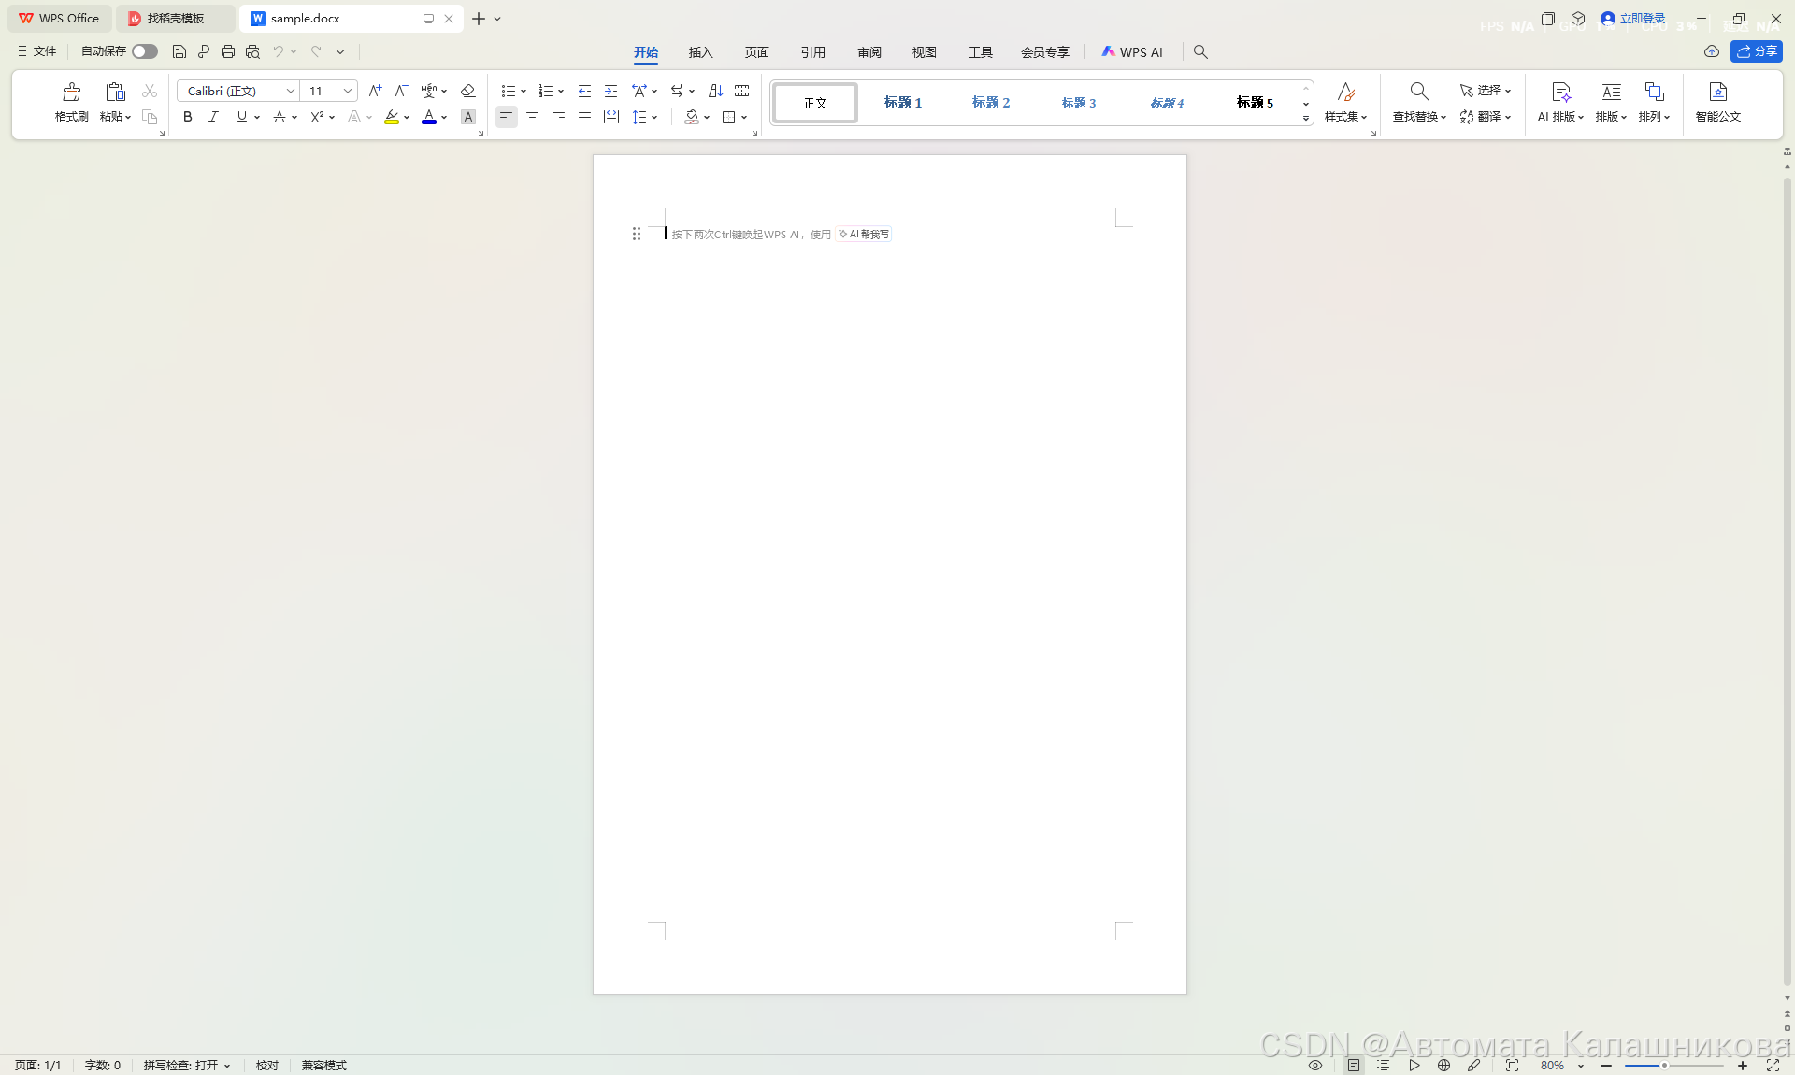The height and width of the screenshot is (1075, 1795).
Task: Click the zoom slider in status bar
Action: [x=1664, y=1065]
